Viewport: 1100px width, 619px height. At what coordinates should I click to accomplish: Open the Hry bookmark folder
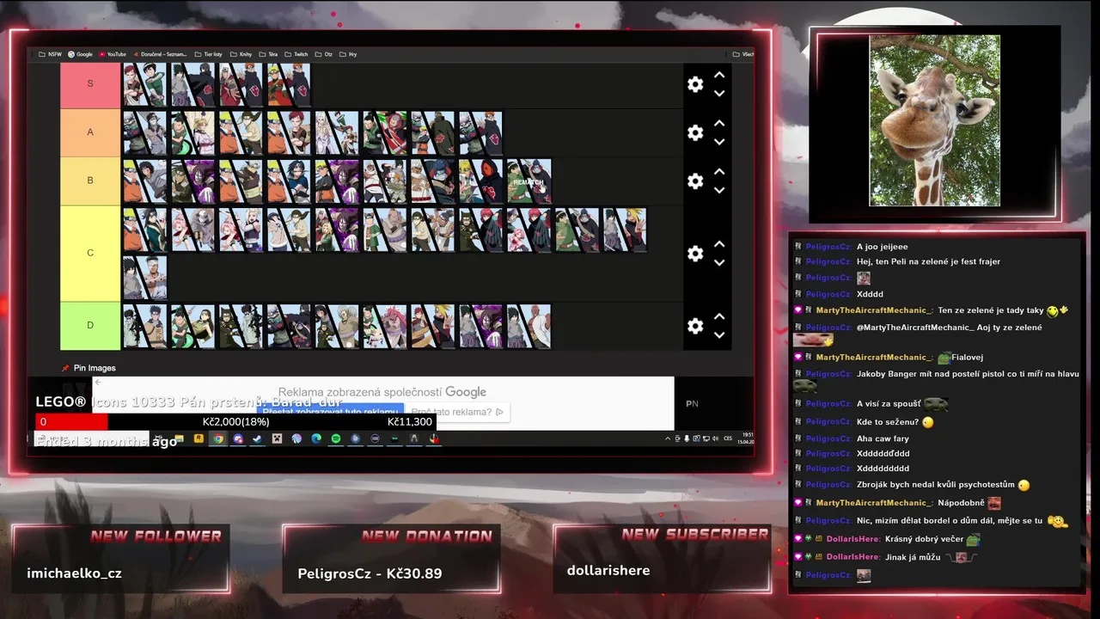(348, 54)
